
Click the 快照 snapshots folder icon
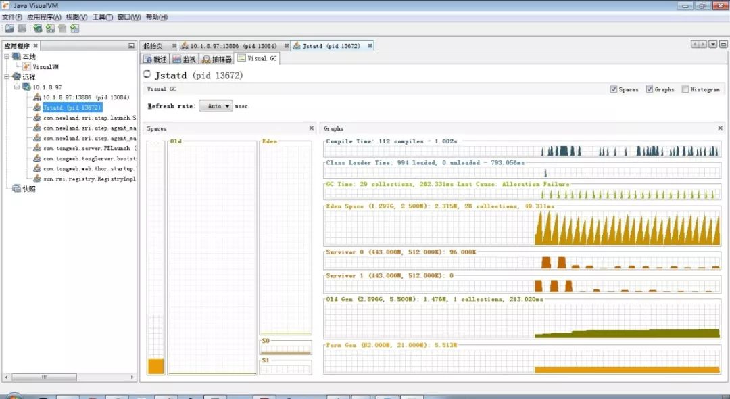[17, 189]
